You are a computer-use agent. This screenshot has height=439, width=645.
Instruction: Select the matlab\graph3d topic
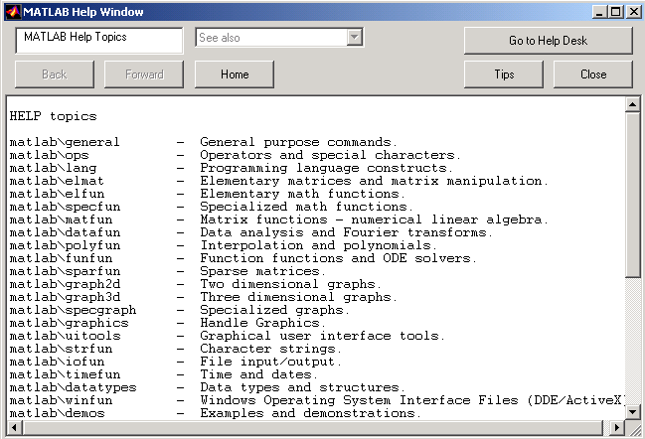tap(65, 297)
